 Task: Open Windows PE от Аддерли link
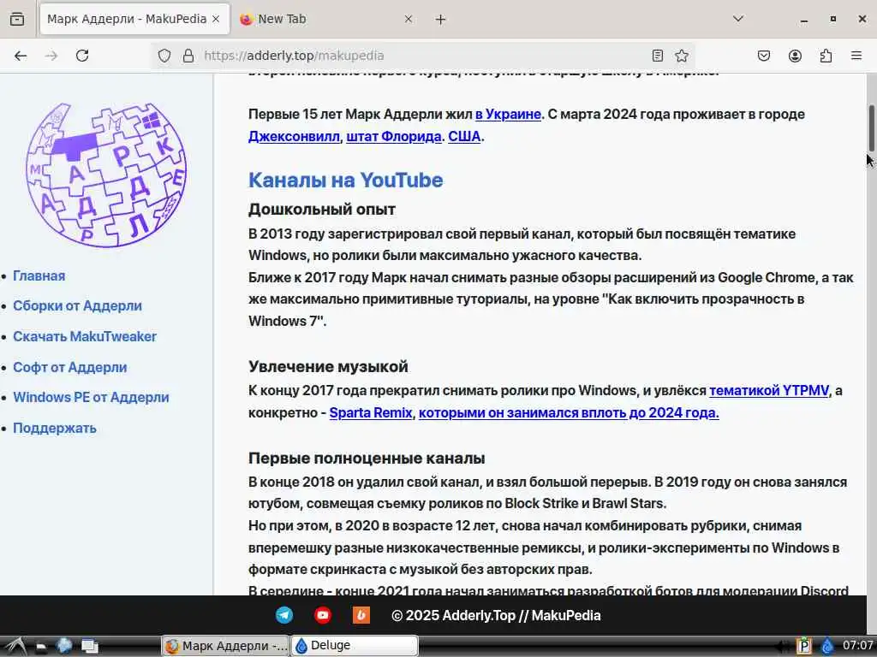[91, 397]
